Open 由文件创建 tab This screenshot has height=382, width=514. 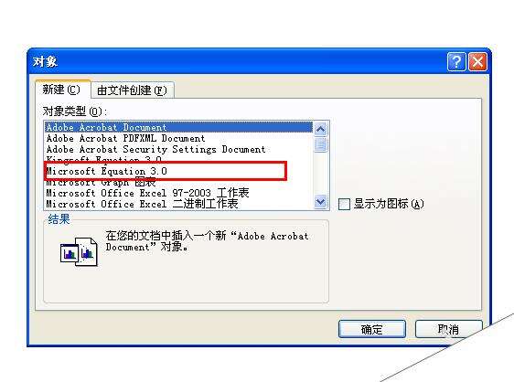[132, 90]
